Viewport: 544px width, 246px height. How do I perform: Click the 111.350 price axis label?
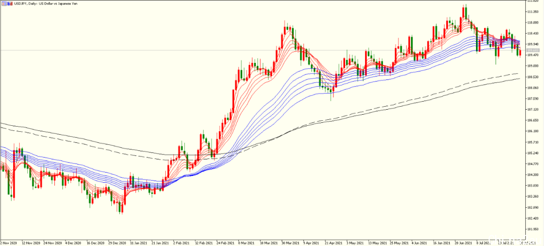[533, 12]
